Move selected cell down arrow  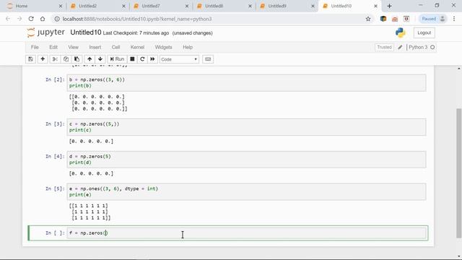click(100, 59)
